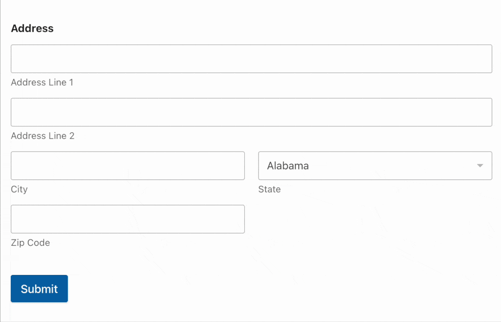The width and height of the screenshot is (501, 322).
Task: Click the Submit button
Action: point(40,288)
